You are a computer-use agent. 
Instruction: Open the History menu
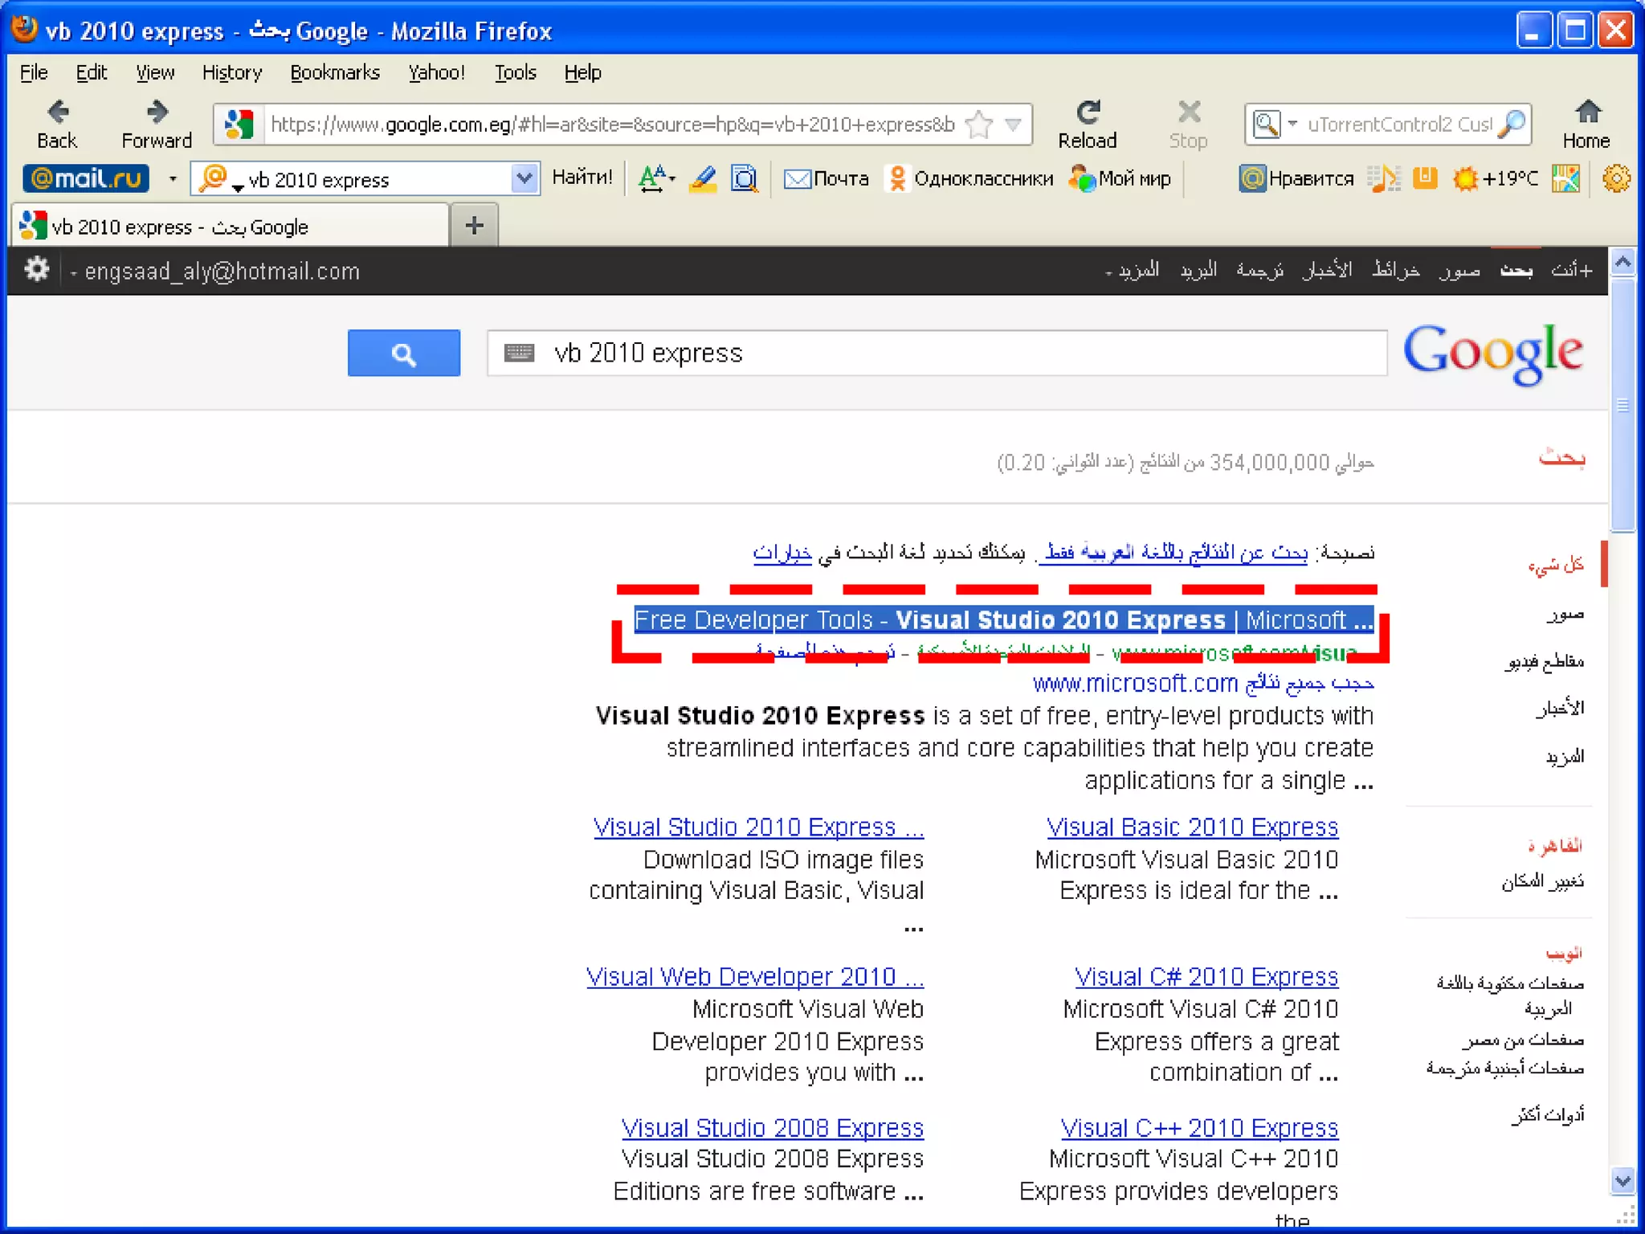[x=231, y=72]
